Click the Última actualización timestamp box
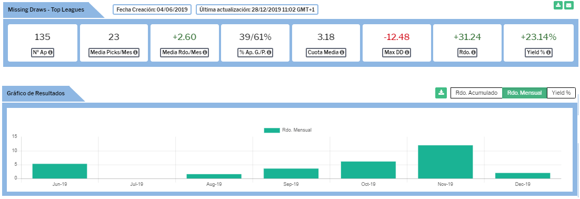 click(x=257, y=9)
